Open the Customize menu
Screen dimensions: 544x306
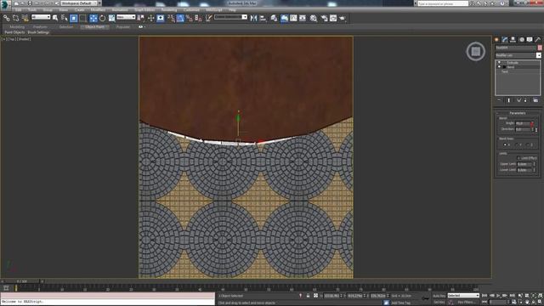(191, 9)
